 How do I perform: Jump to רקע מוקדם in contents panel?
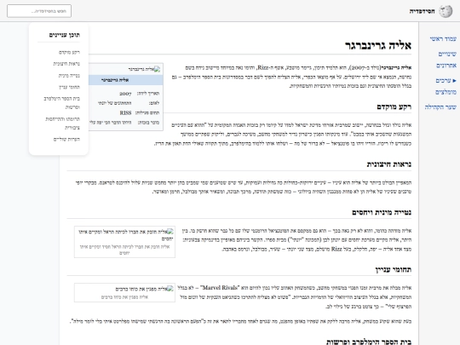click(x=69, y=53)
